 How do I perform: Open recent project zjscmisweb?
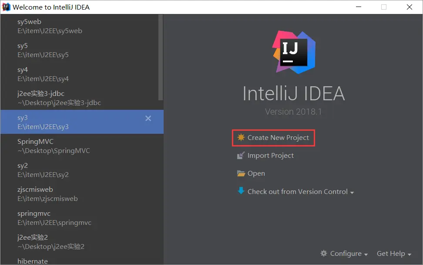pyautogui.click(x=82, y=194)
